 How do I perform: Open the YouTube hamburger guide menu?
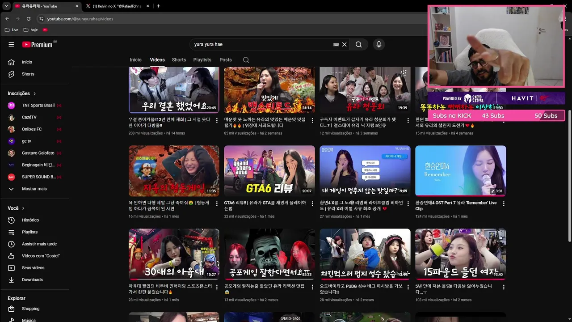[11, 44]
